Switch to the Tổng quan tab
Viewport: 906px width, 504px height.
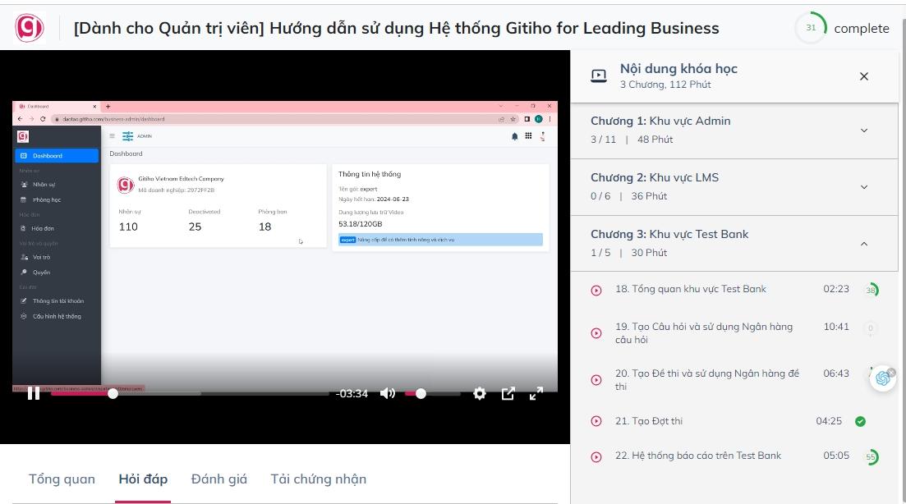pyautogui.click(x=62, y=479)
